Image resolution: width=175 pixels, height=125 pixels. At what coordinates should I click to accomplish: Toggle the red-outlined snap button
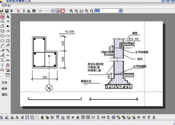[x=58, y=11]
